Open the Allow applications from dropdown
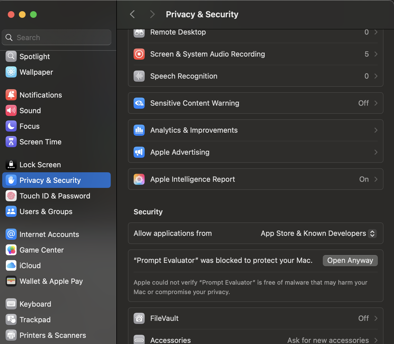 click(x=318, y=233)
